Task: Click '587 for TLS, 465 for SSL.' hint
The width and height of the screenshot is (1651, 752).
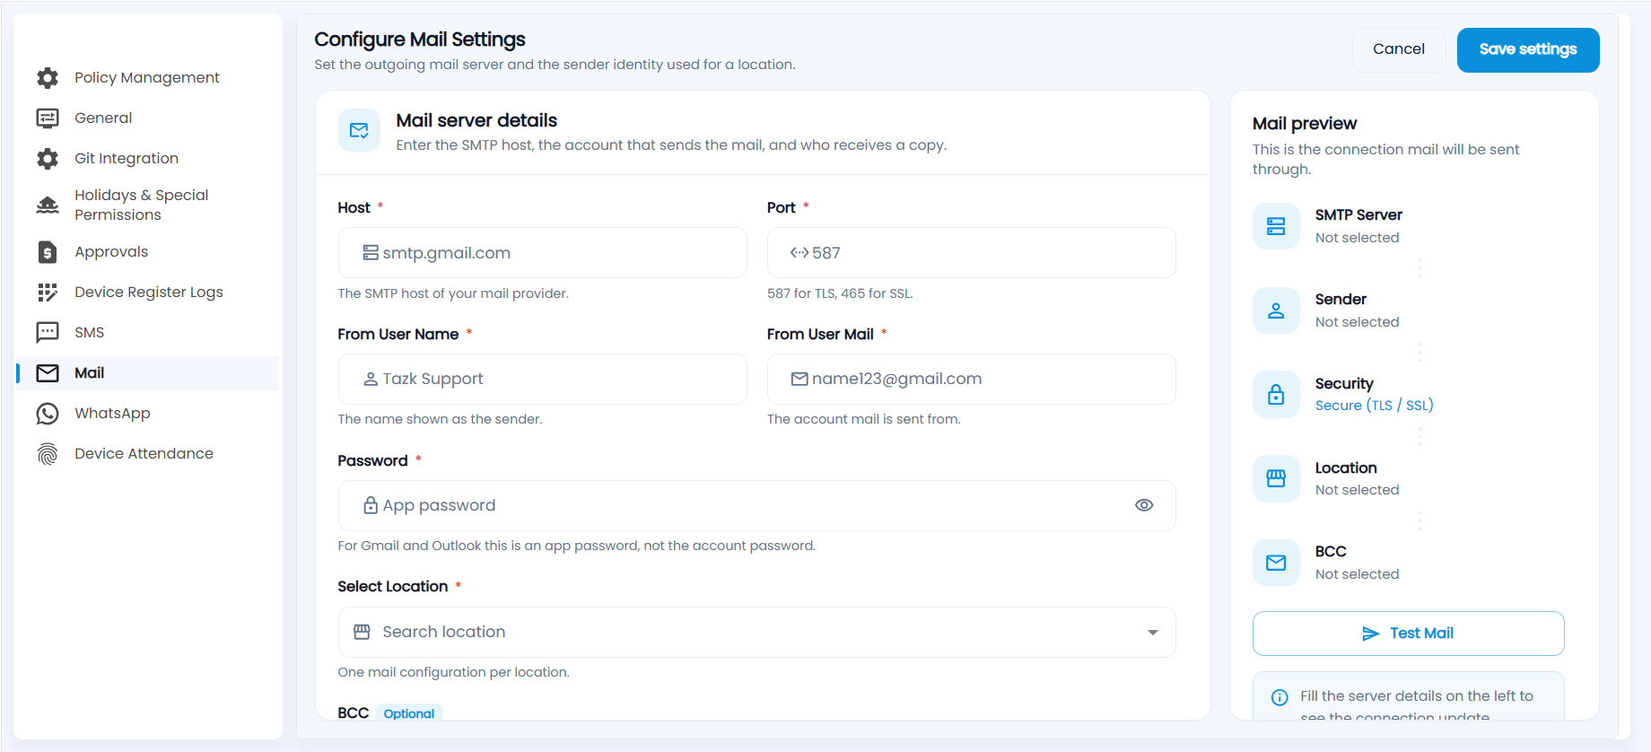Action: pos(840,293)
